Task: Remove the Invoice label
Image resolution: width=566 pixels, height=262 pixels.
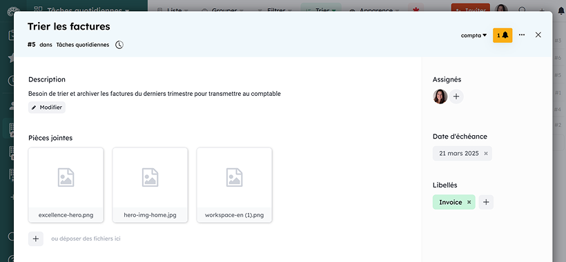Action: pos(469,202)
